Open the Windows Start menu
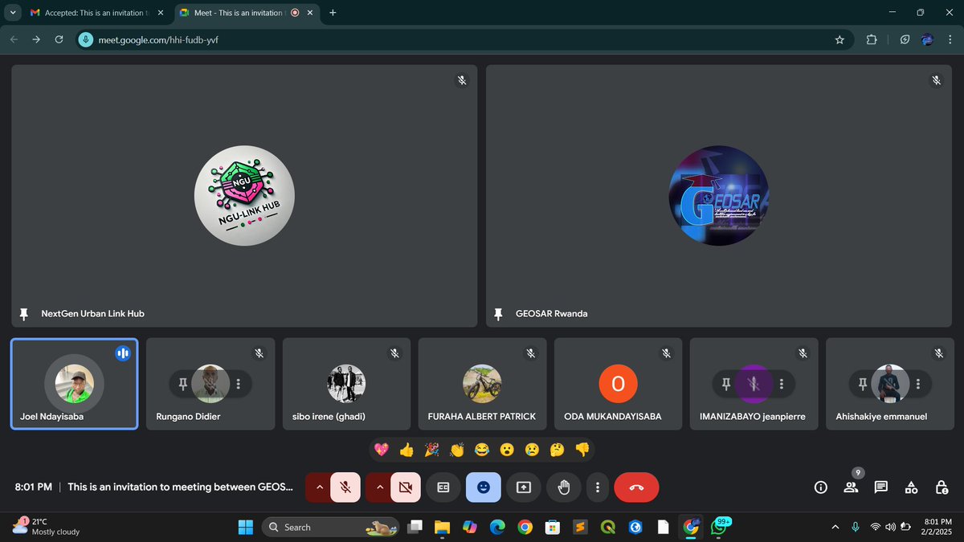The height and width of the screenshot is (542, 964). coord(245,527)
